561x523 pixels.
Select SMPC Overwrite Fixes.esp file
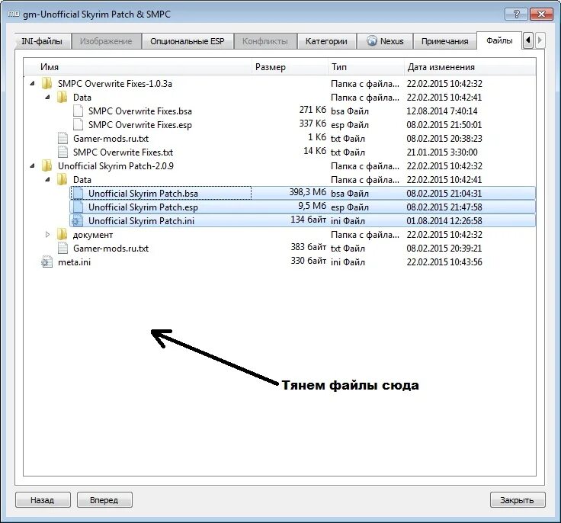140,124
